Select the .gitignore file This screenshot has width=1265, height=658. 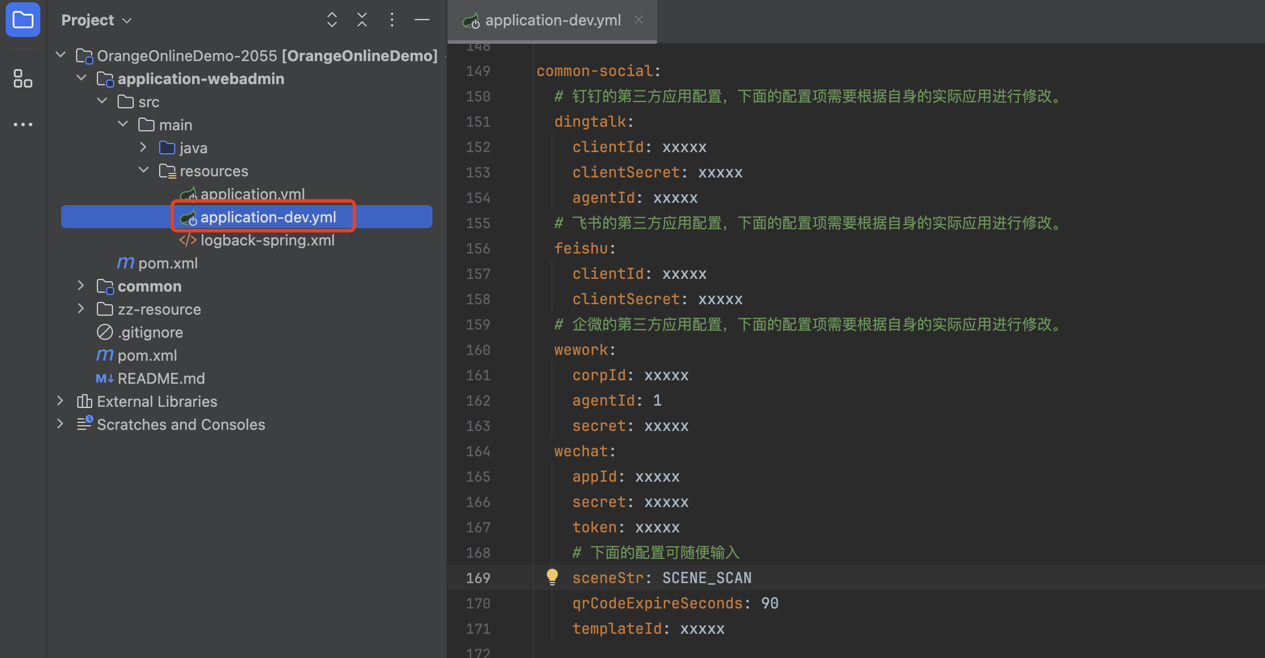click(140, 332)
